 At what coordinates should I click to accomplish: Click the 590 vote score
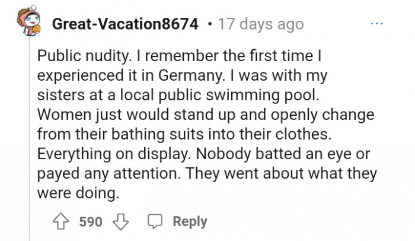91,221
